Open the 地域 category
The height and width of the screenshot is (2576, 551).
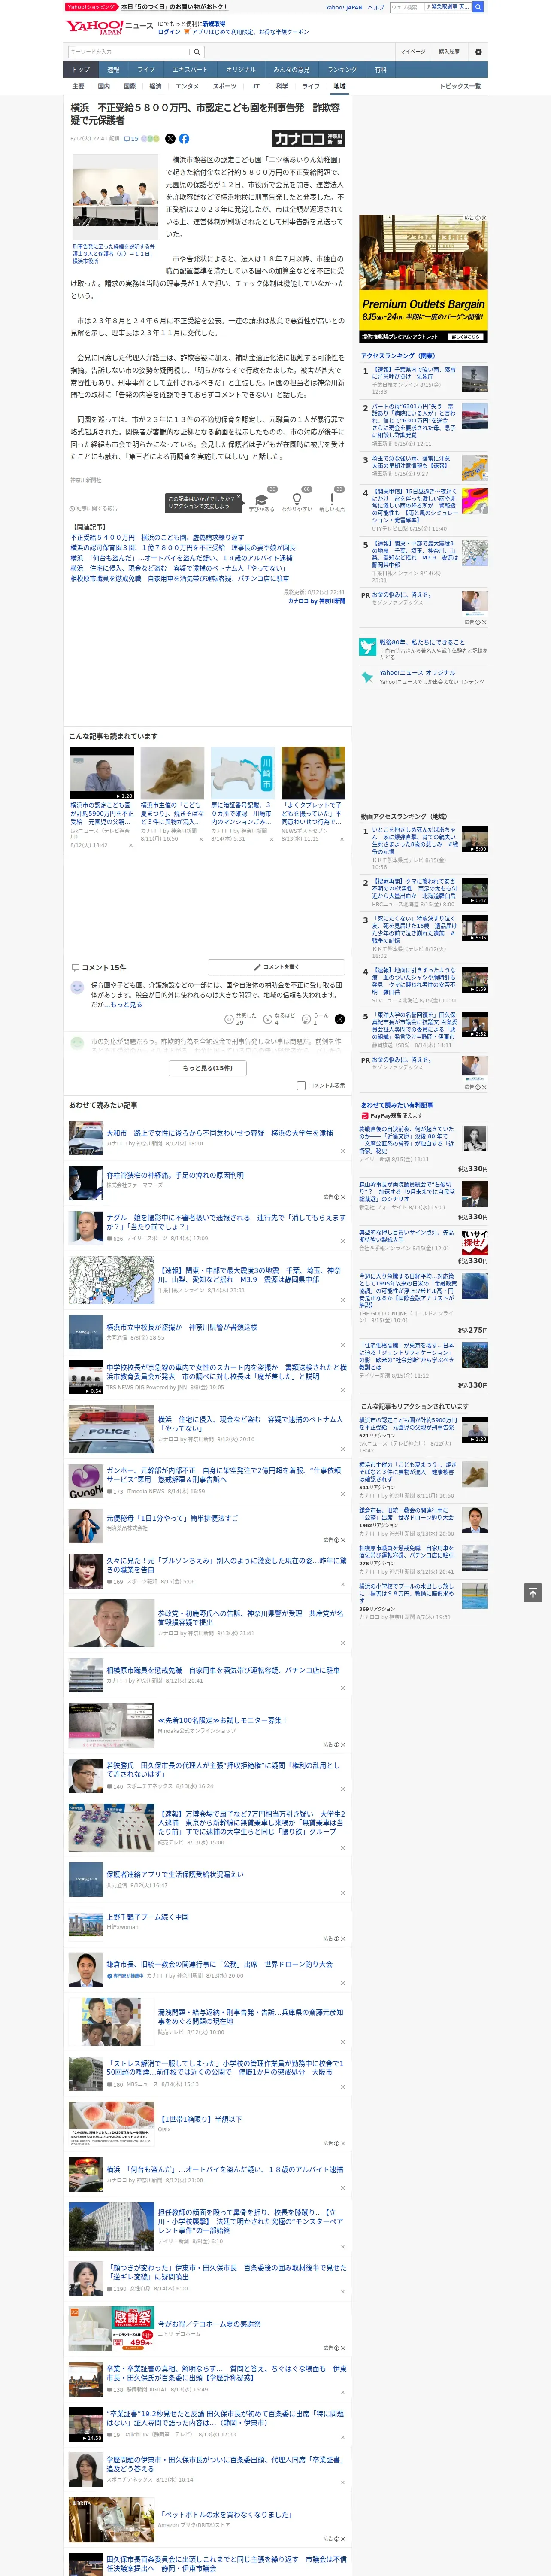point(339,86)
